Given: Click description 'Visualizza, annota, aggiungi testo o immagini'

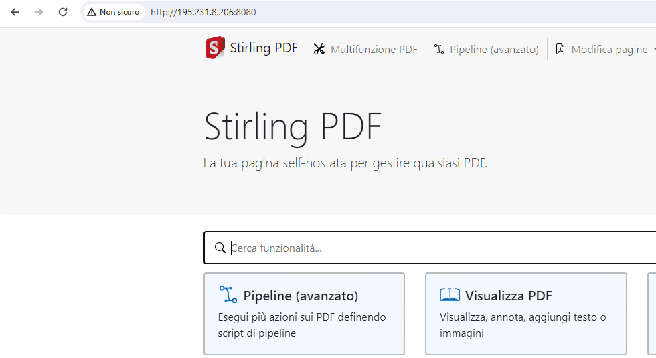Looking at the screenshot, I should [x=523, y=325].
